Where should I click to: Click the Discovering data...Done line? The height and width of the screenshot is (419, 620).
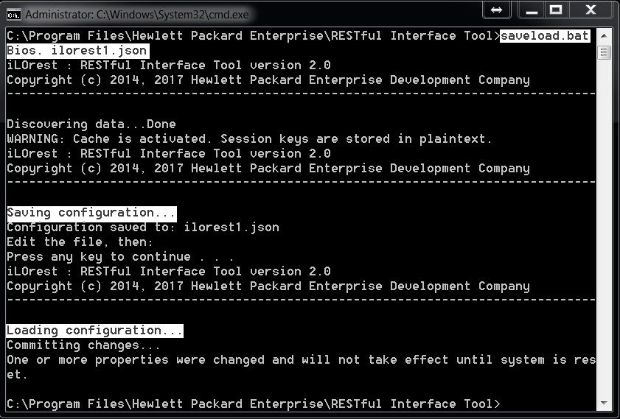click(x=91, y=124)
